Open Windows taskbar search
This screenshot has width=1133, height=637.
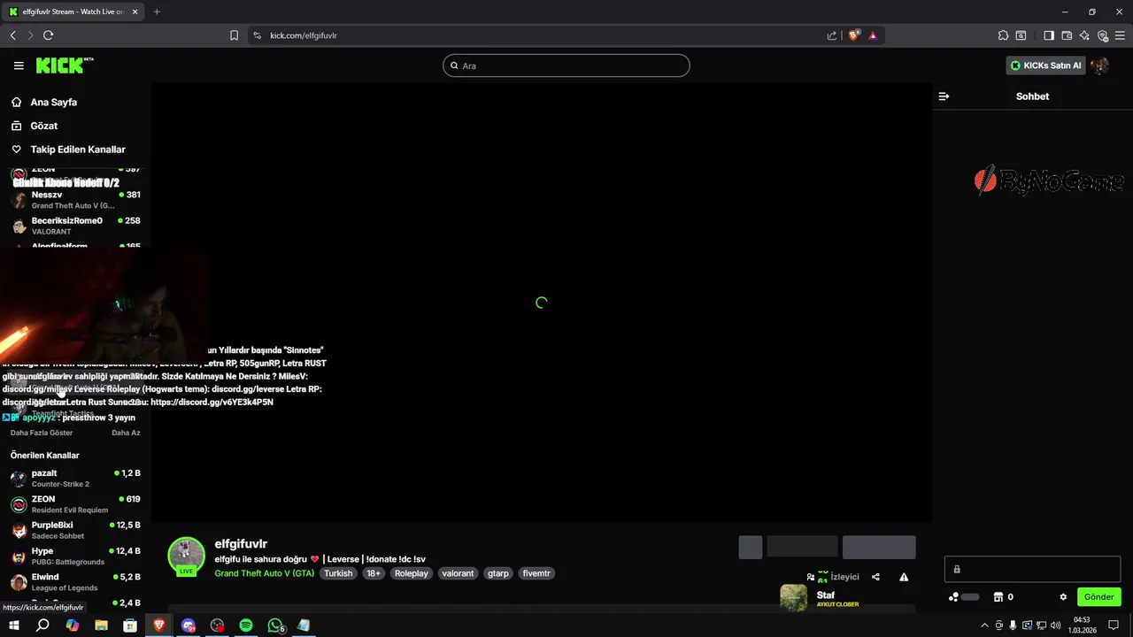coord(42,625)
